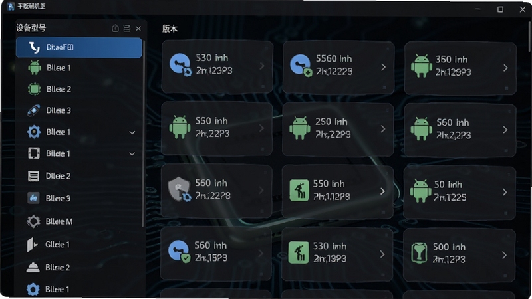Click the chevron on the 550 inh 2h,1,12P8 card

(x=383, y=191)
